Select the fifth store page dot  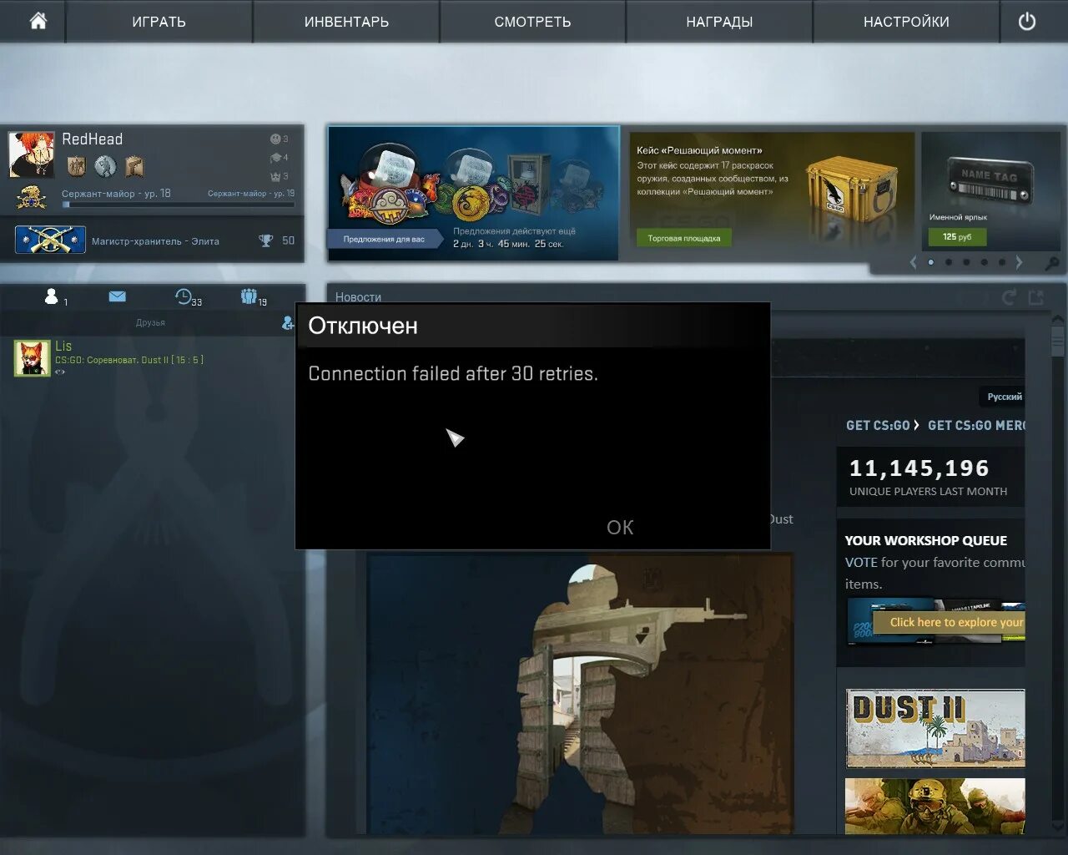click(x=1002, y=262)
